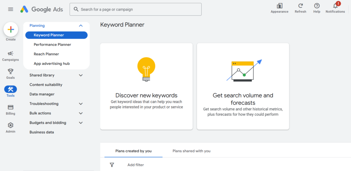Expand the Budgets and bidding section

[81, 123]
